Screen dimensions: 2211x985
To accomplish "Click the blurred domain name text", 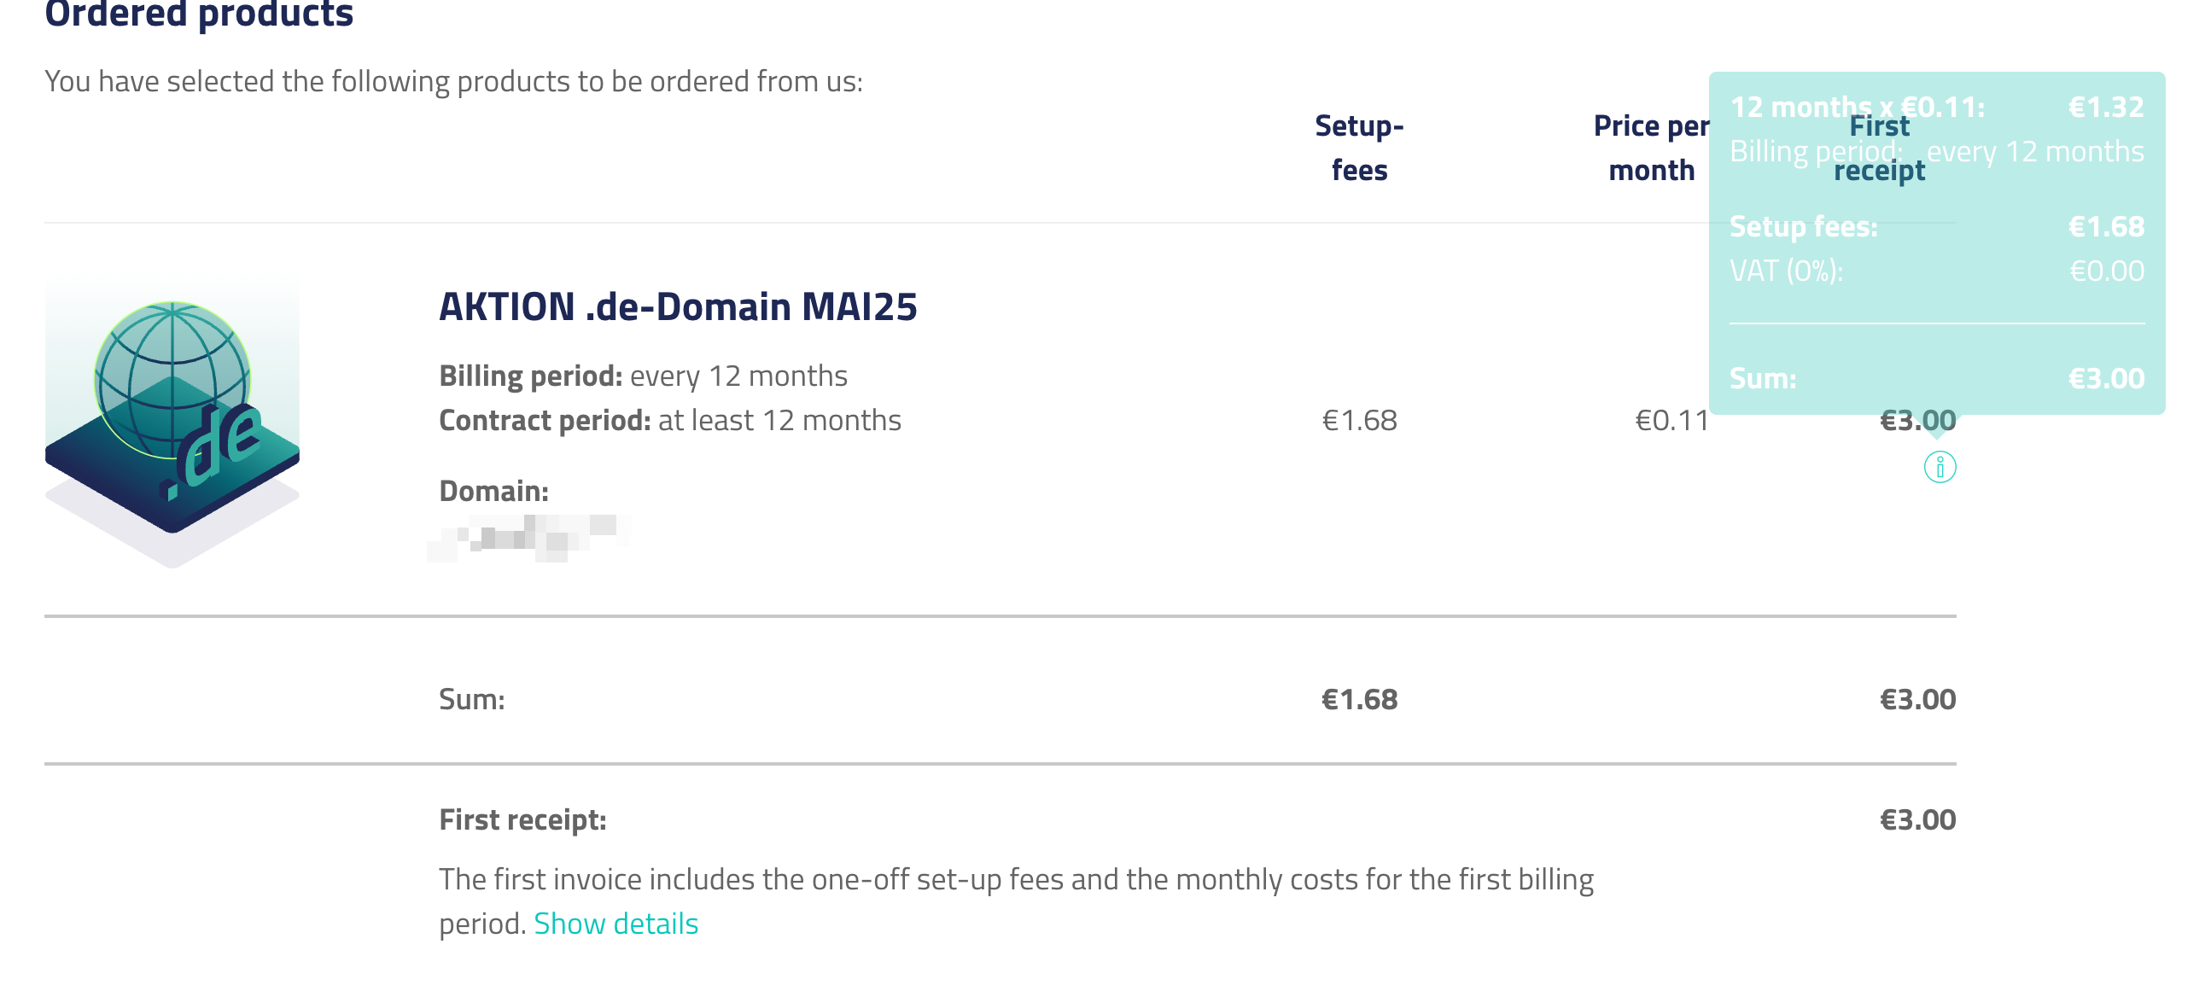I will 529,536.
